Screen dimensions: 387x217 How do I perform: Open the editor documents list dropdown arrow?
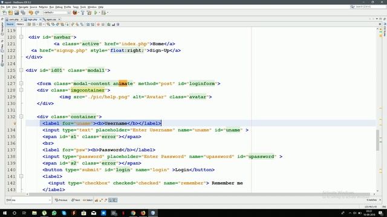point(377,19)
